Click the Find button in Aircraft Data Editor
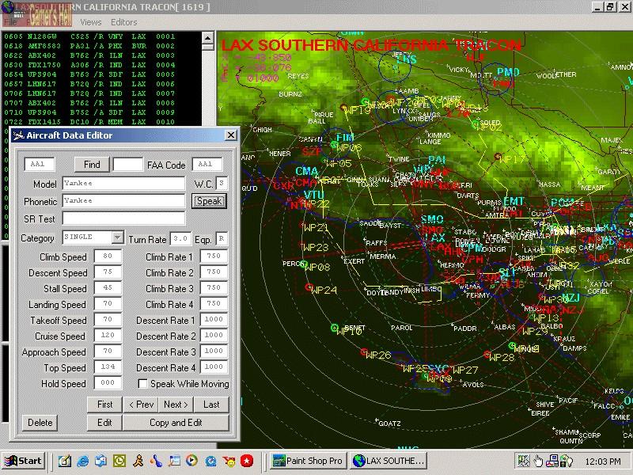Screen dimensions: 633x475 click(x=92, y=165)
